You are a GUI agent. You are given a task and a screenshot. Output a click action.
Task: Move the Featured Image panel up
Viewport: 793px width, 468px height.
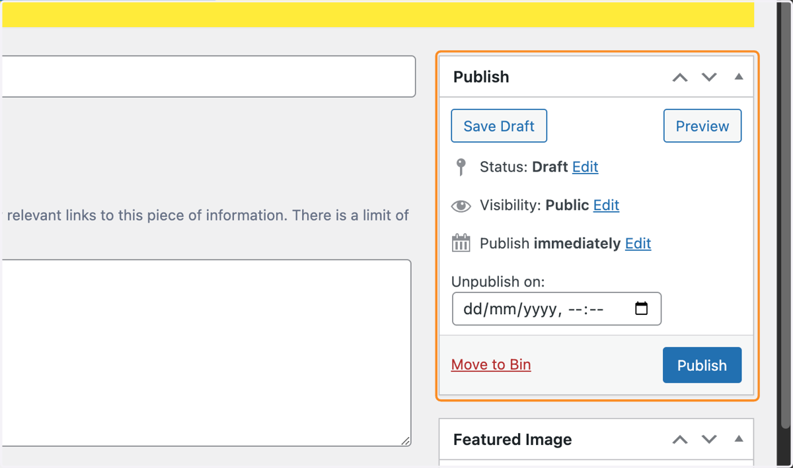680,440
